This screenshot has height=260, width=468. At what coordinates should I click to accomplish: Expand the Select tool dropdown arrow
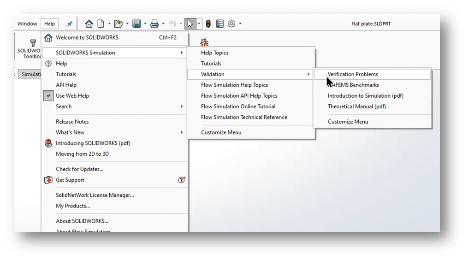pos(199,24)
